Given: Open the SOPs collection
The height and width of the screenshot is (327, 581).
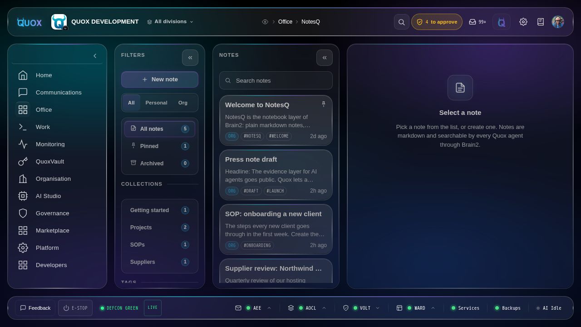Looking at the screenshot, I should [x=160, y=245].
